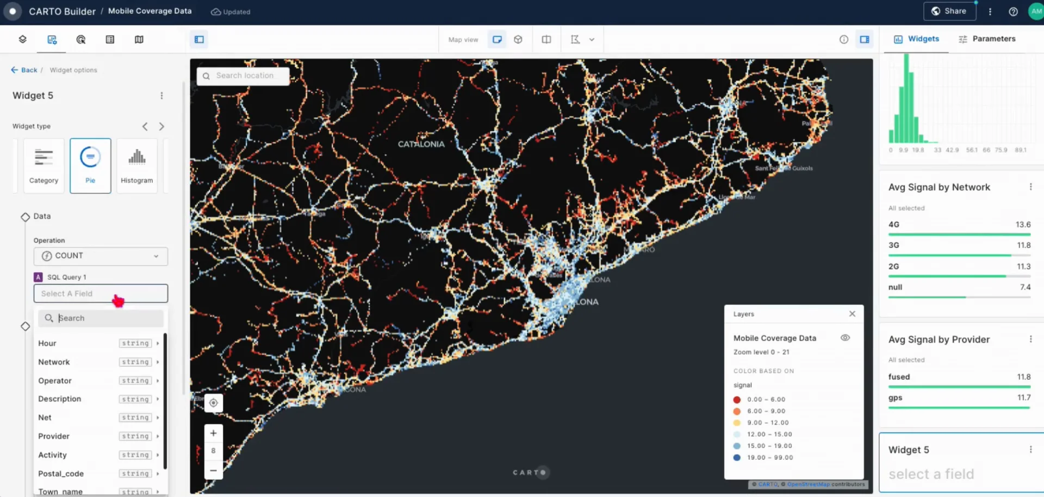Open the Layers panel icon

[x=23, y=39]
